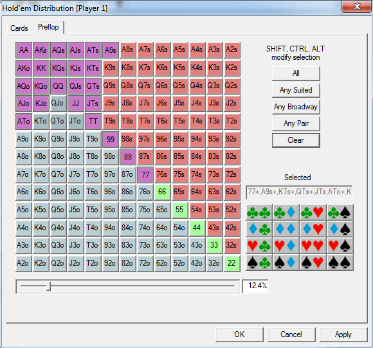The height and width of the screenshot is (348, 373).
Task: Select the diamond-heart suit combination
Action: (x=313, y=229)
